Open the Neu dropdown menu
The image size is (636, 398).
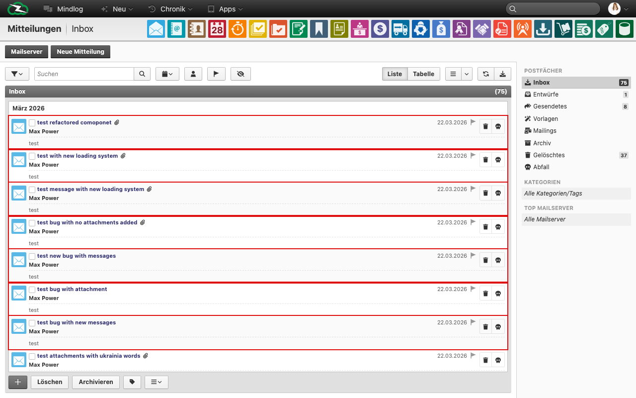click(117, 9)
